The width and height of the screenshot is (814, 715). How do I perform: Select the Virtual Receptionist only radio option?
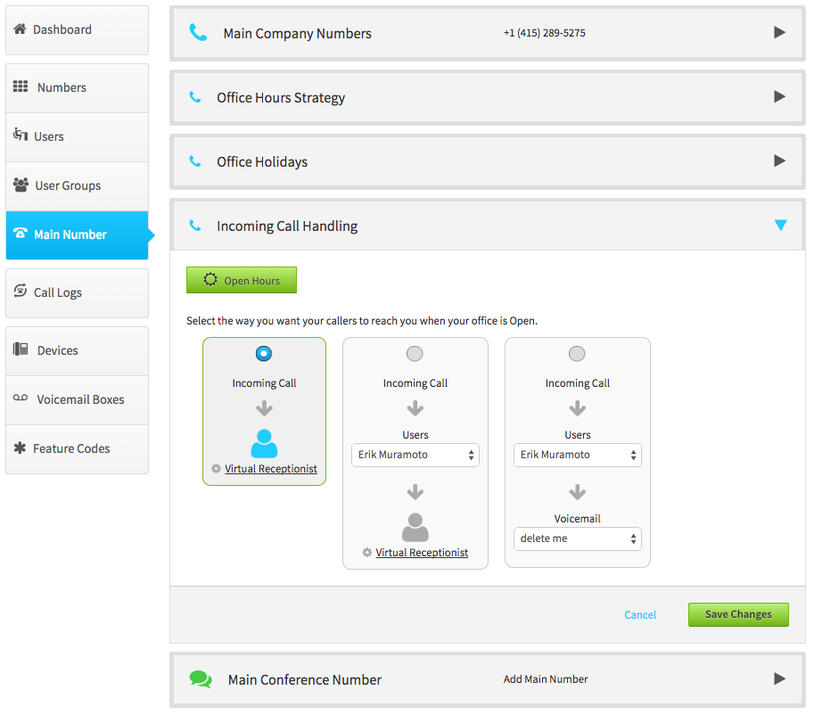(x=264, y=354)
